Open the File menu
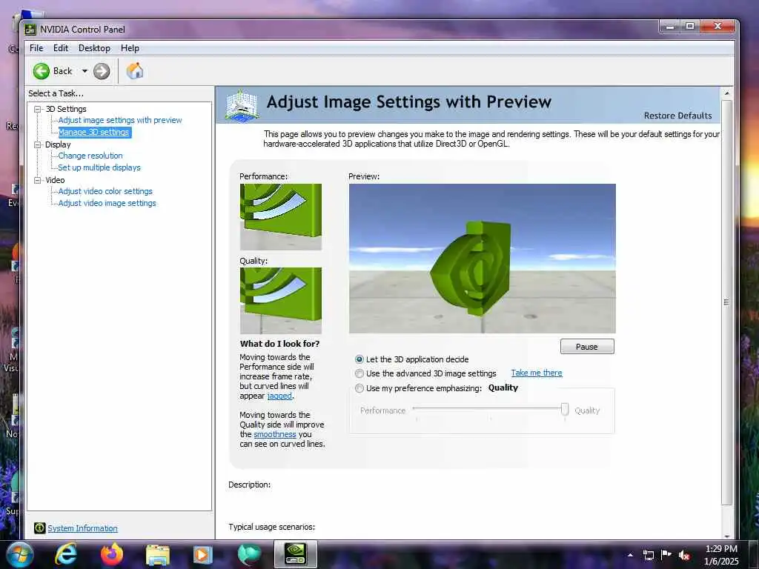The height and width of the screenshot is (569, 759). [36, 48]
